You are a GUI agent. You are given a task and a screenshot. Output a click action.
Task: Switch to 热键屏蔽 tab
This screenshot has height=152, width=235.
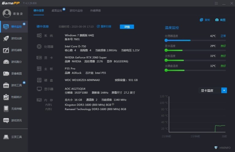(96, 10)
